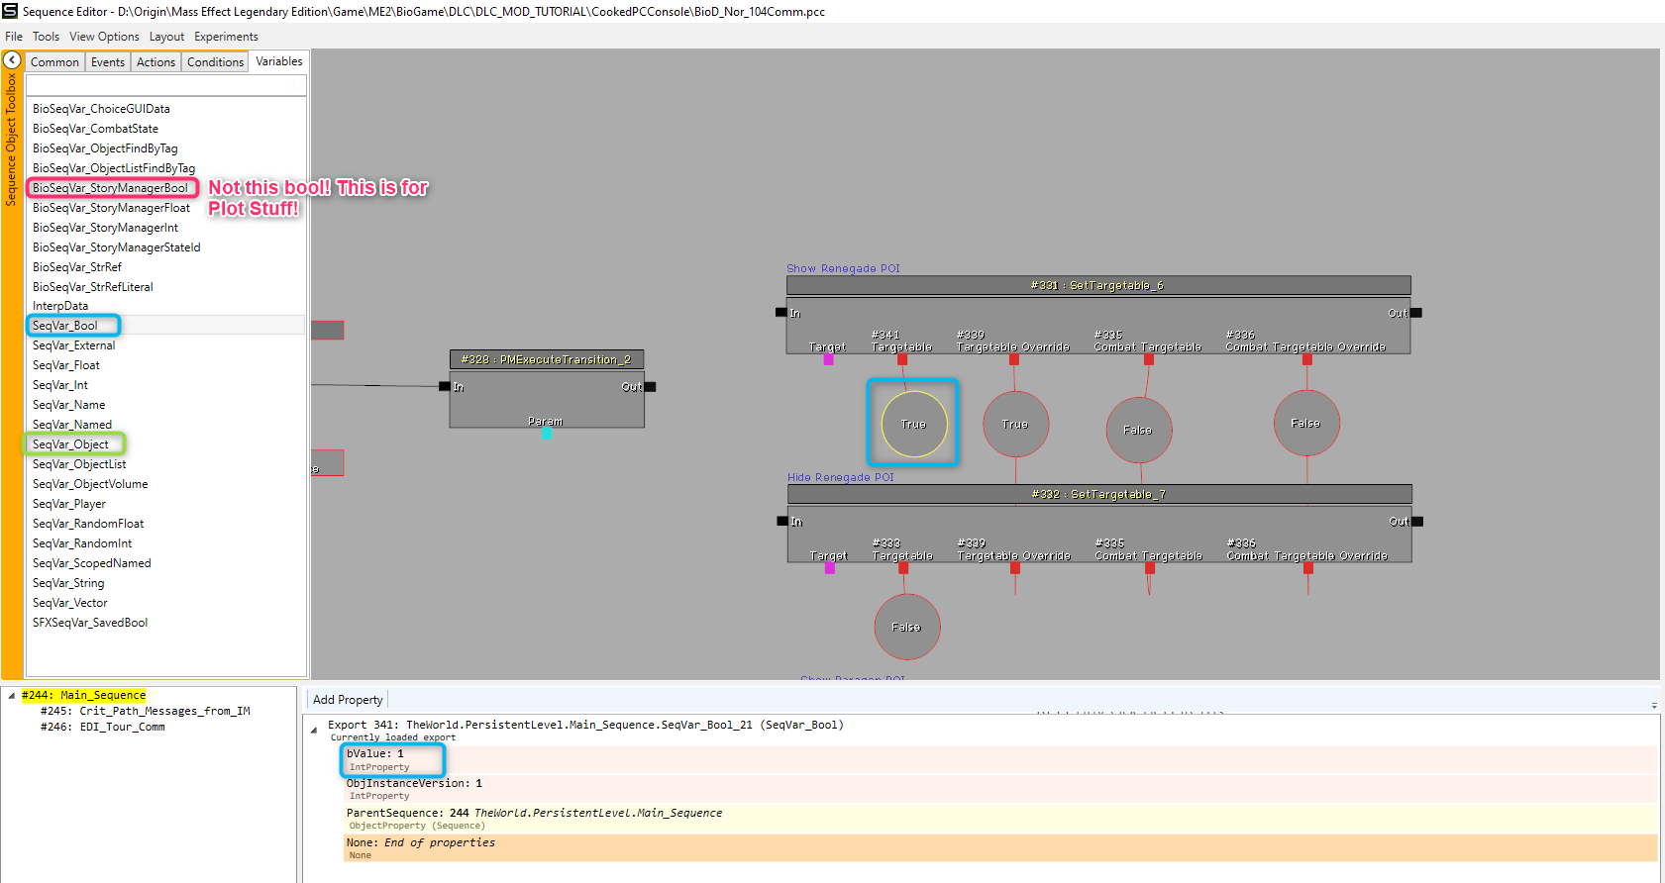Screen dimensions: 1665x883
Task: Select BioSeqVar_ObjectFindByTag entry
Action: tap(105, 148)
